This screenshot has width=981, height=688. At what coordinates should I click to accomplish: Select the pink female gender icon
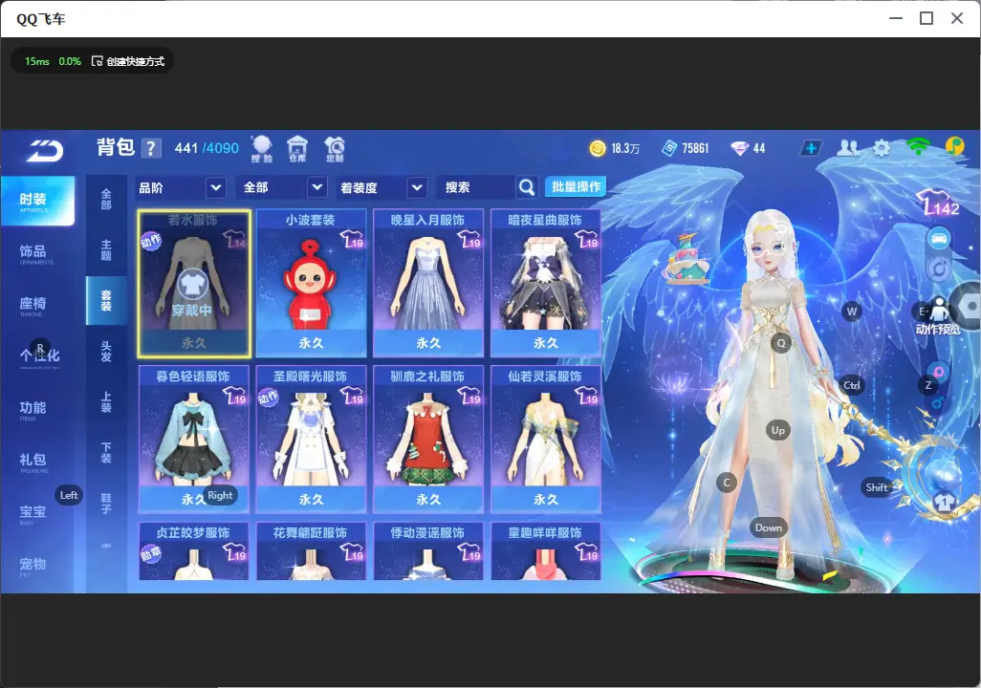click(x=939, y=372)
